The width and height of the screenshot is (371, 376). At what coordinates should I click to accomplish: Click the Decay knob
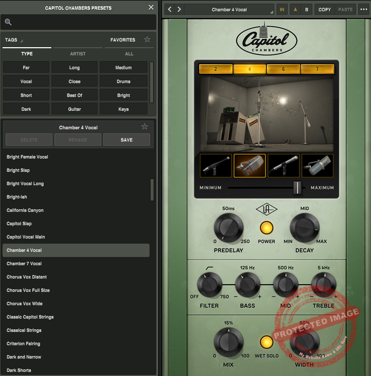click(304, 228)
